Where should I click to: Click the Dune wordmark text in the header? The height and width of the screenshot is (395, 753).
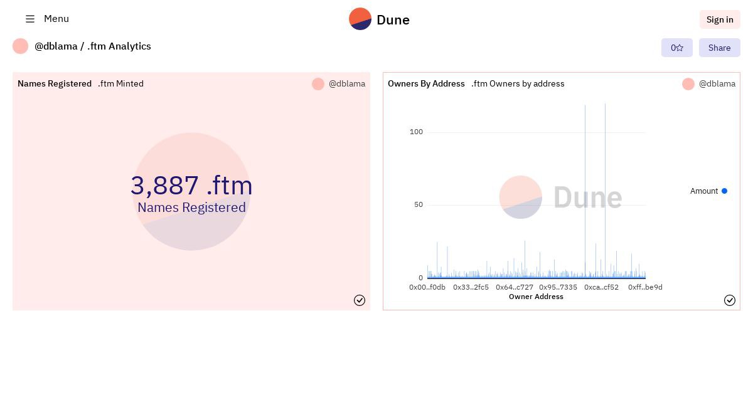pos(393,20)
